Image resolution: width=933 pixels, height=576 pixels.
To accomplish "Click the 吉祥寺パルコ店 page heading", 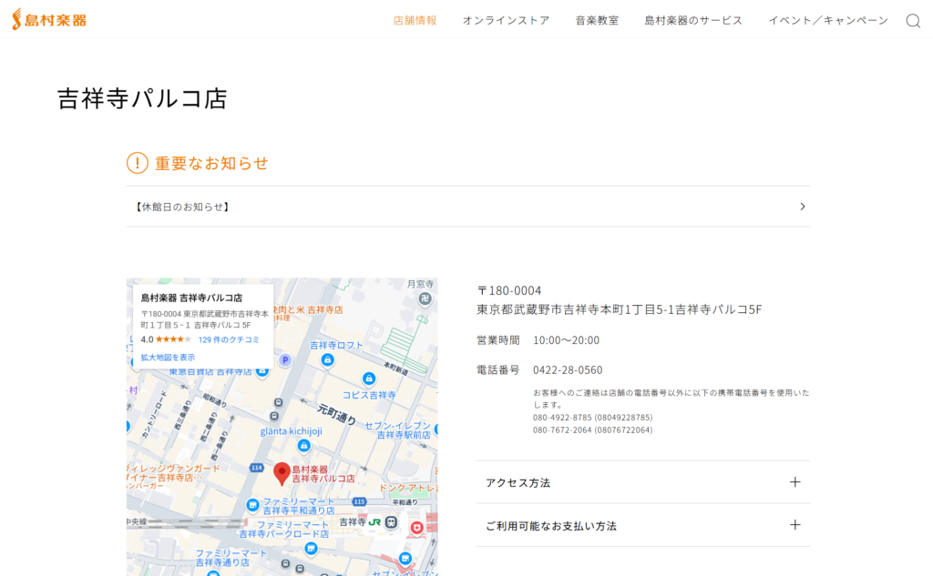I will click(142, 98).
